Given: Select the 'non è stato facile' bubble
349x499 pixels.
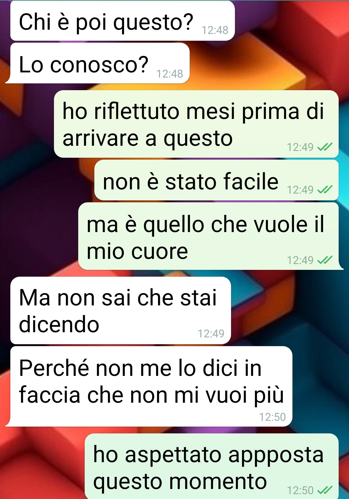Looking at the screenshot, I should [217, 180].
